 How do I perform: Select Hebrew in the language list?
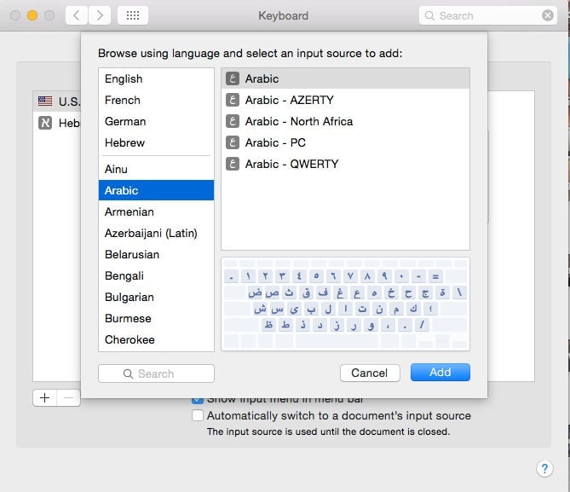[x=156, y=142]
